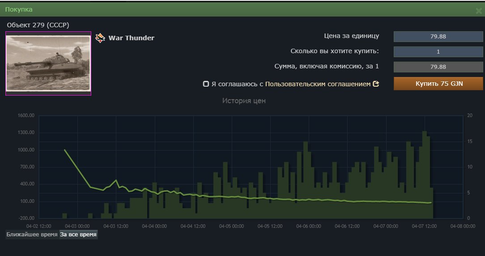Edit the Цена за единицу price field
The width and height of the screenshot is (485, 256).
[438, 37]
